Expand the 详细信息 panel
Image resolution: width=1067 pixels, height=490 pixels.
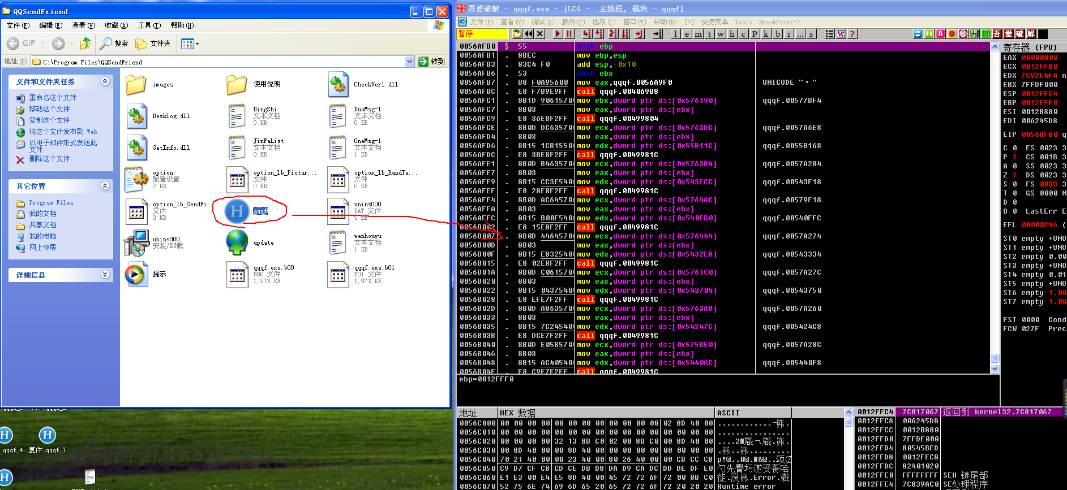coord(105,275)
